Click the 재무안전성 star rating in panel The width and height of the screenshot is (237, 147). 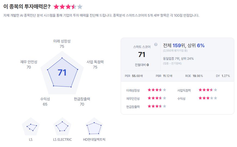point(157,98)
